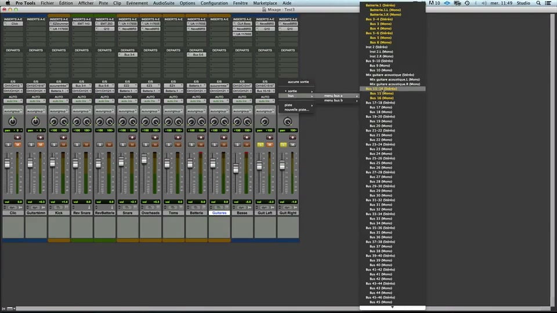
Task: Open the Q10 insert on Guit Right
Action: point(288,29)
